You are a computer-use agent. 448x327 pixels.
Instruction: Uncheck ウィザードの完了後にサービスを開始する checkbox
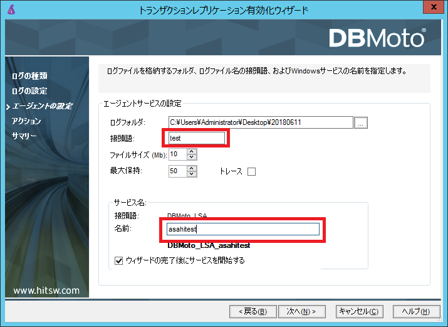point(118,260)
